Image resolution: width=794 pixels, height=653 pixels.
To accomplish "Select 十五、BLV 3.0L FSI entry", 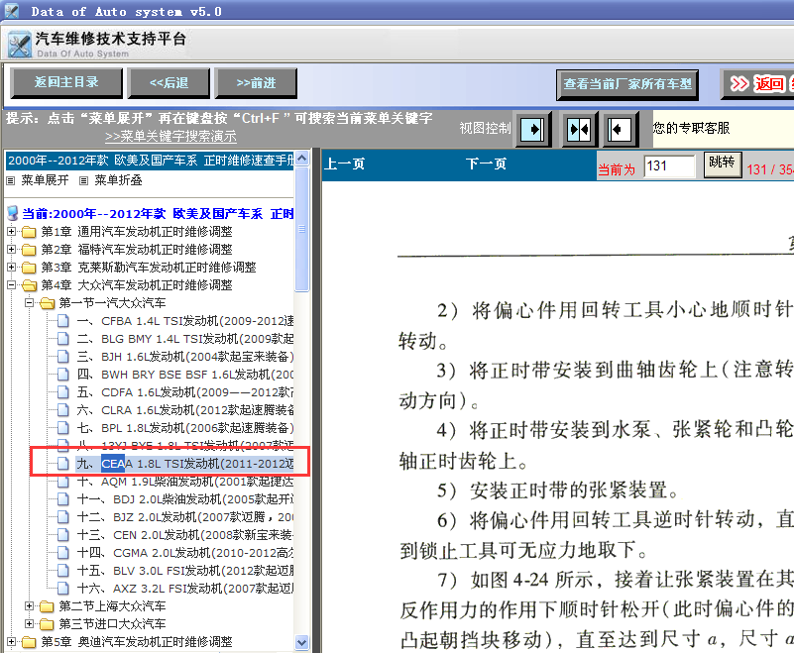I will (x=185, y=571).
